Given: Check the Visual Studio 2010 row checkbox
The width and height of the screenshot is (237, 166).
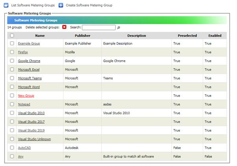Looking at the screenshot, I should tap(12, 113).
